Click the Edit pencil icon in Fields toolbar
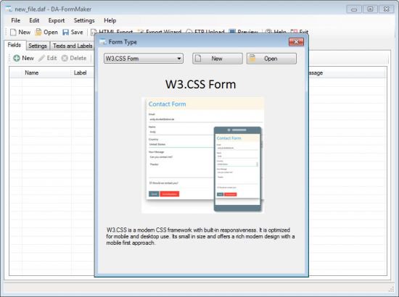 42,58
